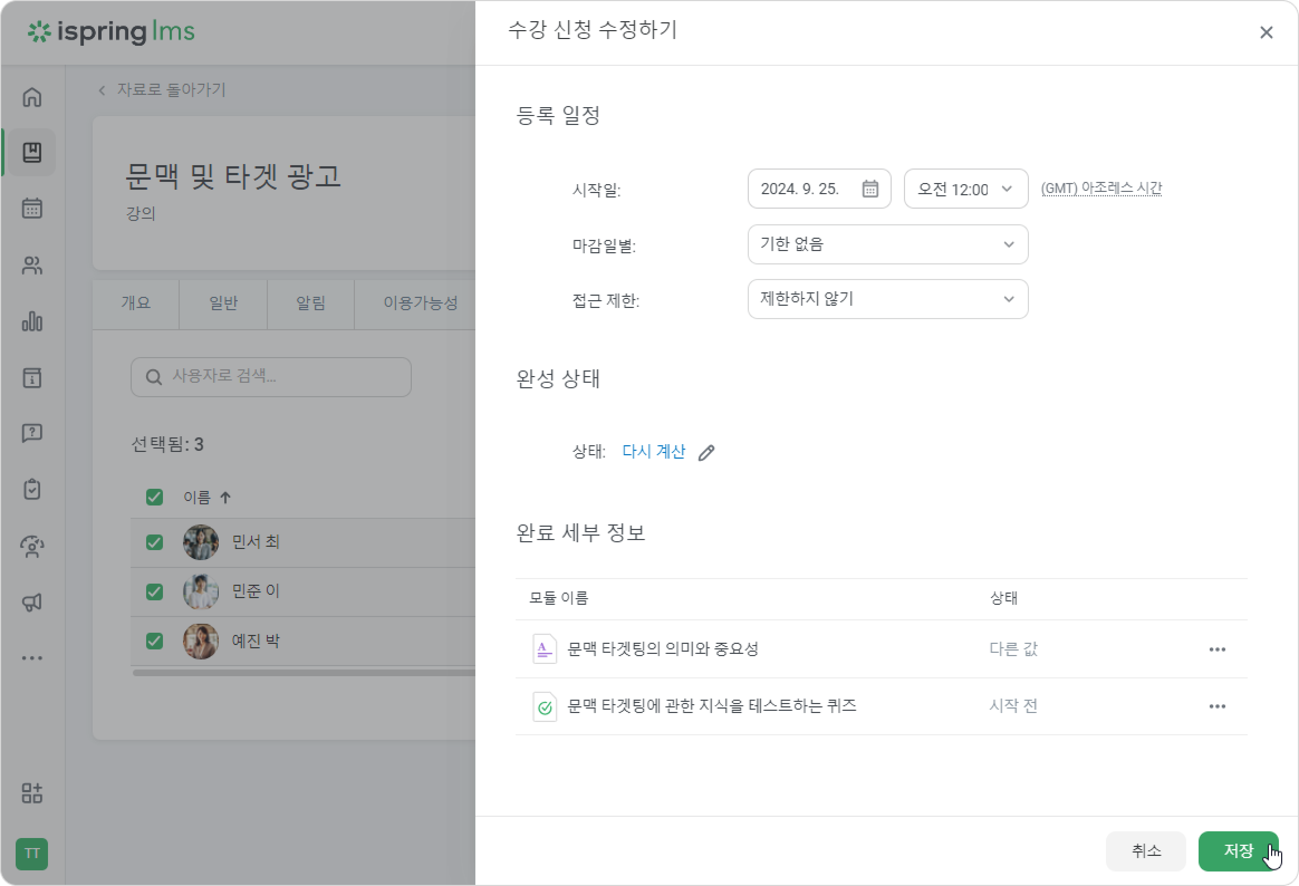Click the avatar of 민서 최
Screen dimensions: 1299x886
click(x=201, y=542)
